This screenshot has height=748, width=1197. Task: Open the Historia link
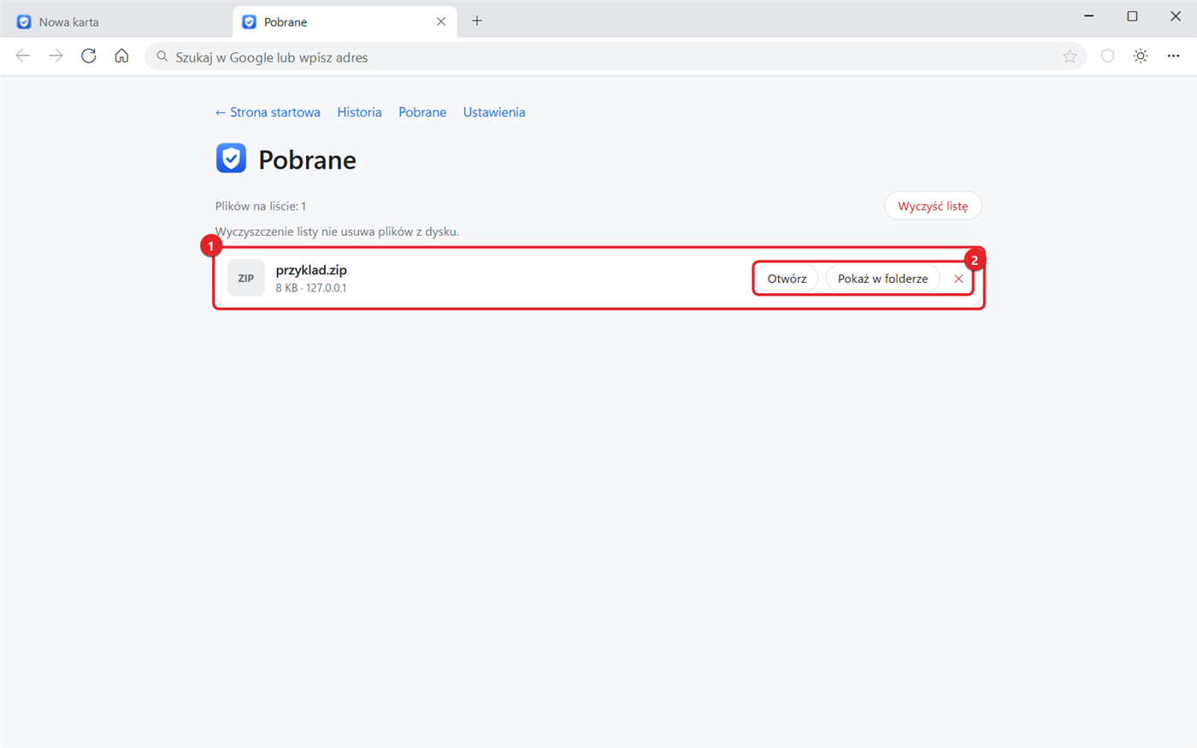pos(359,112)
